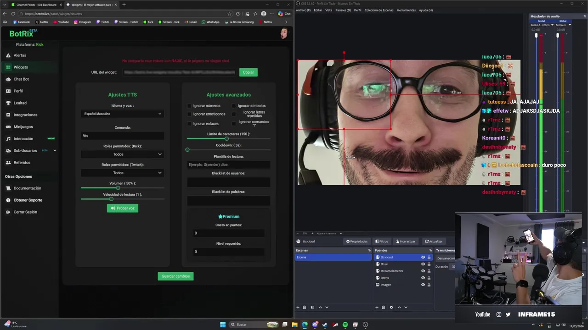The image size is (588, 330).
Task: Add a new source in OBS Fuentes panel
Action: tap(377, 308)
